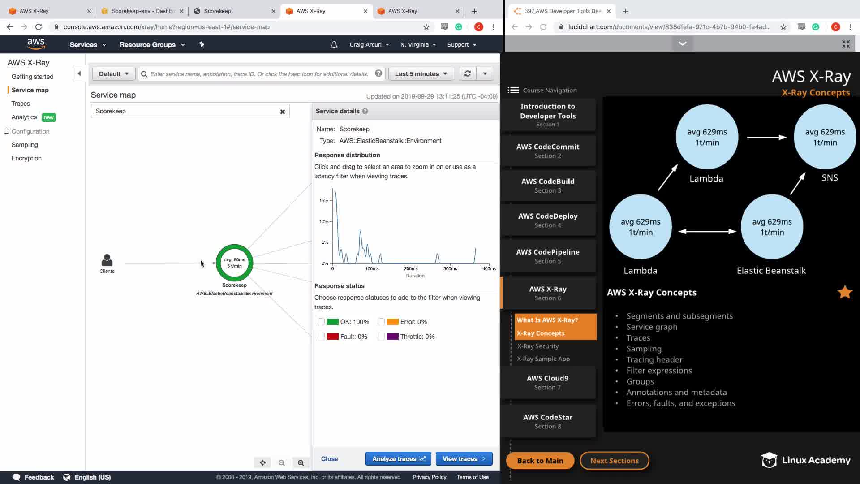Clear the Scorekeep filter with X icon
Viewport: 860px width, 484px height.
(x=283, y=112)
